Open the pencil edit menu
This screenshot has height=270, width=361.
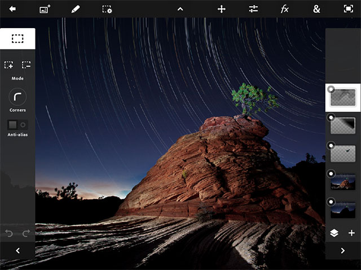(x=76, y=9)
